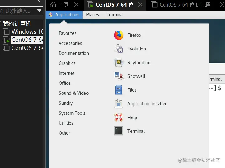The width and height of the screenshot is (225, 168).
Task: Click the Shotwell label
Action: (136, 76)
